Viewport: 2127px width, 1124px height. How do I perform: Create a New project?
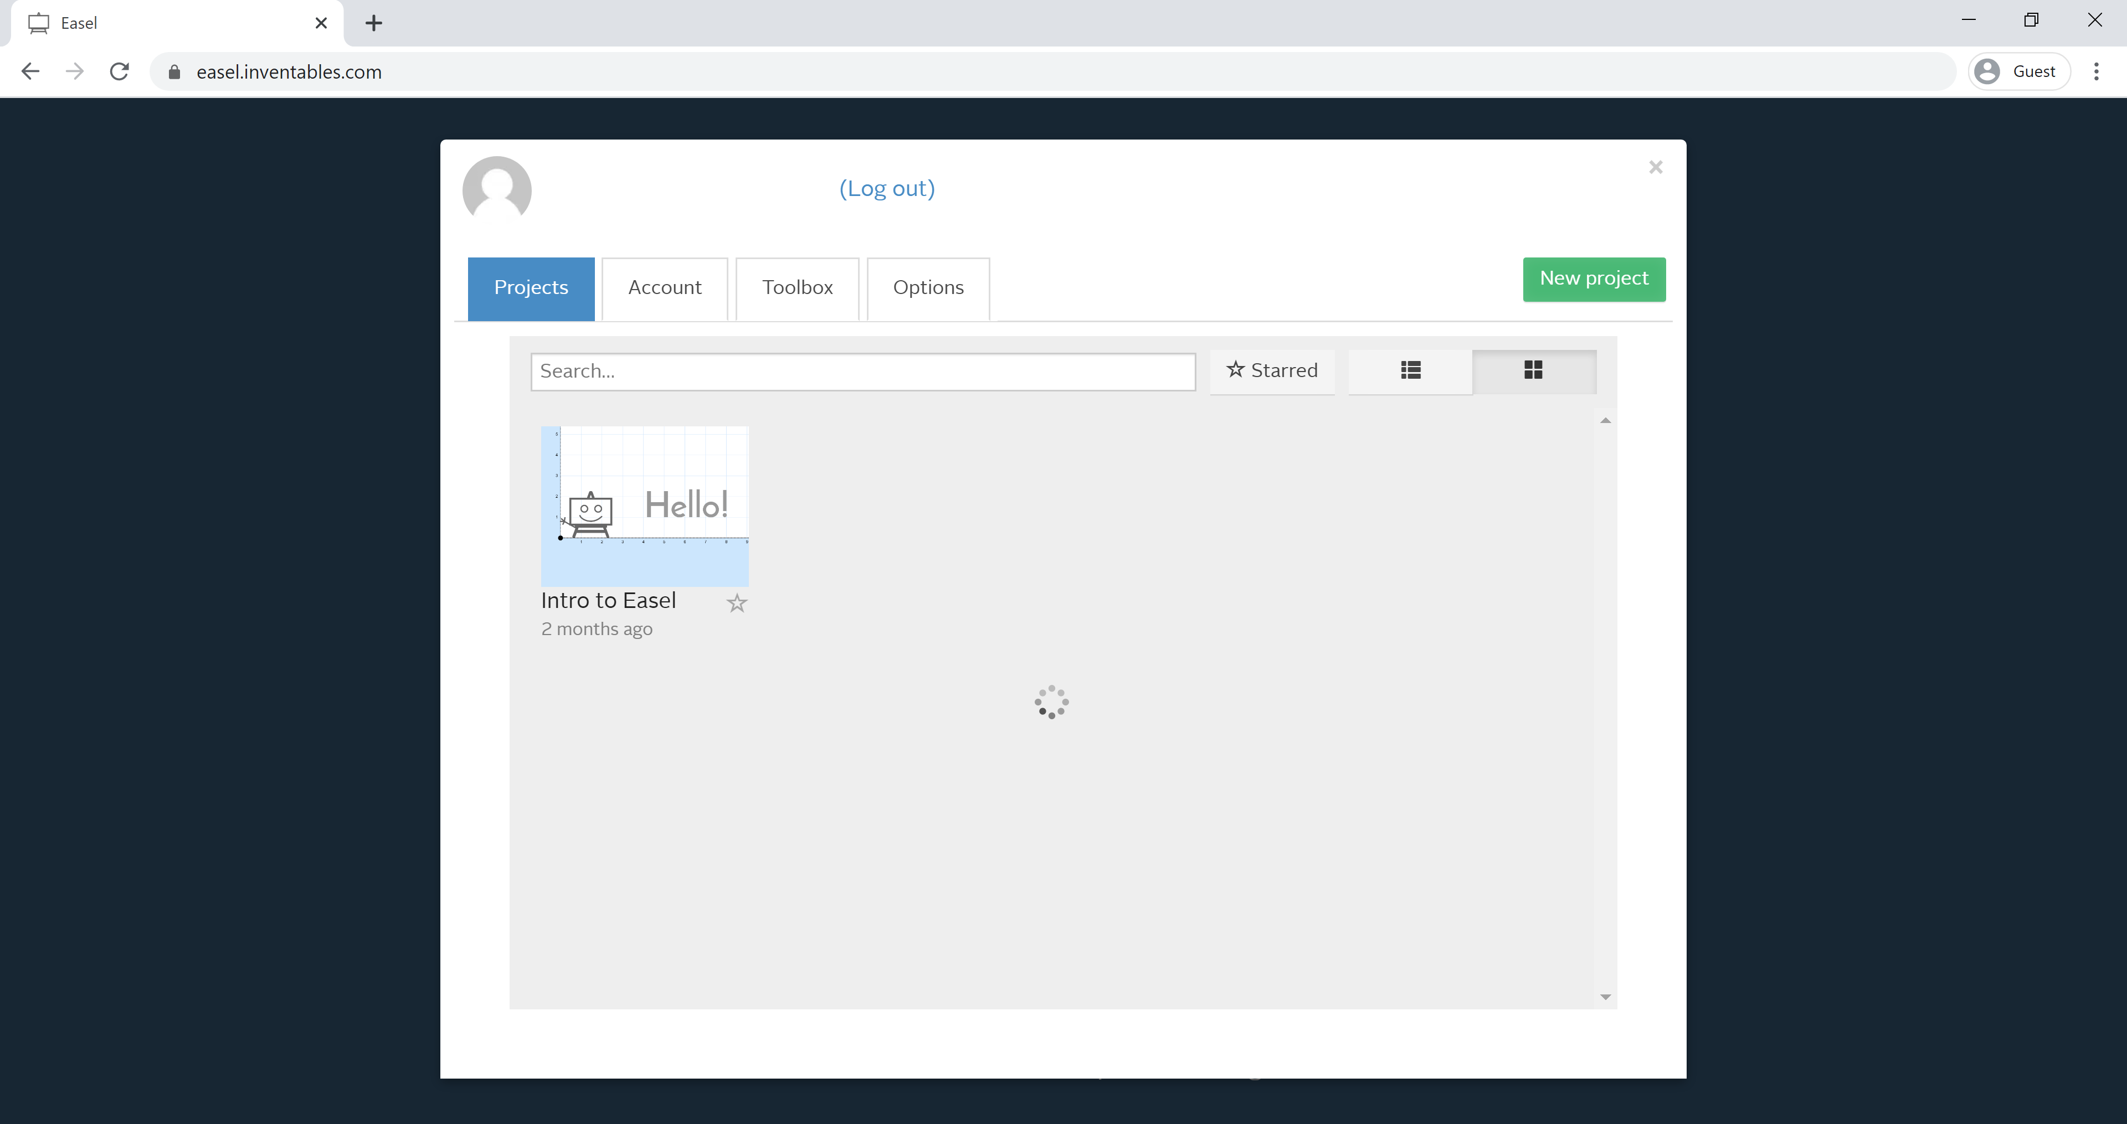pos(1594,279)
